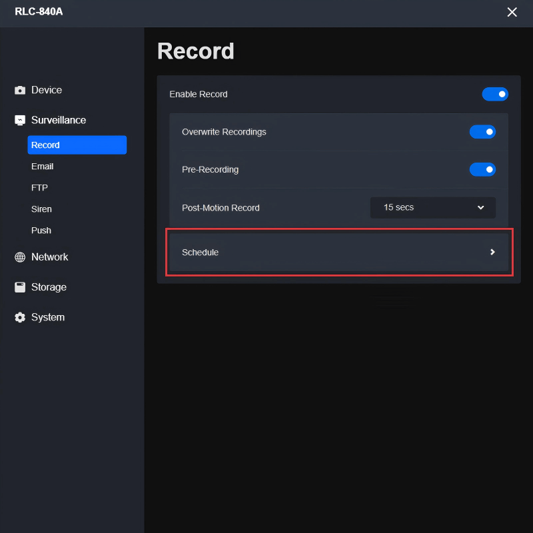This screenshot has width=533, height=533.
Task: Click the RLC-840A title text
Action: (39, 11)
